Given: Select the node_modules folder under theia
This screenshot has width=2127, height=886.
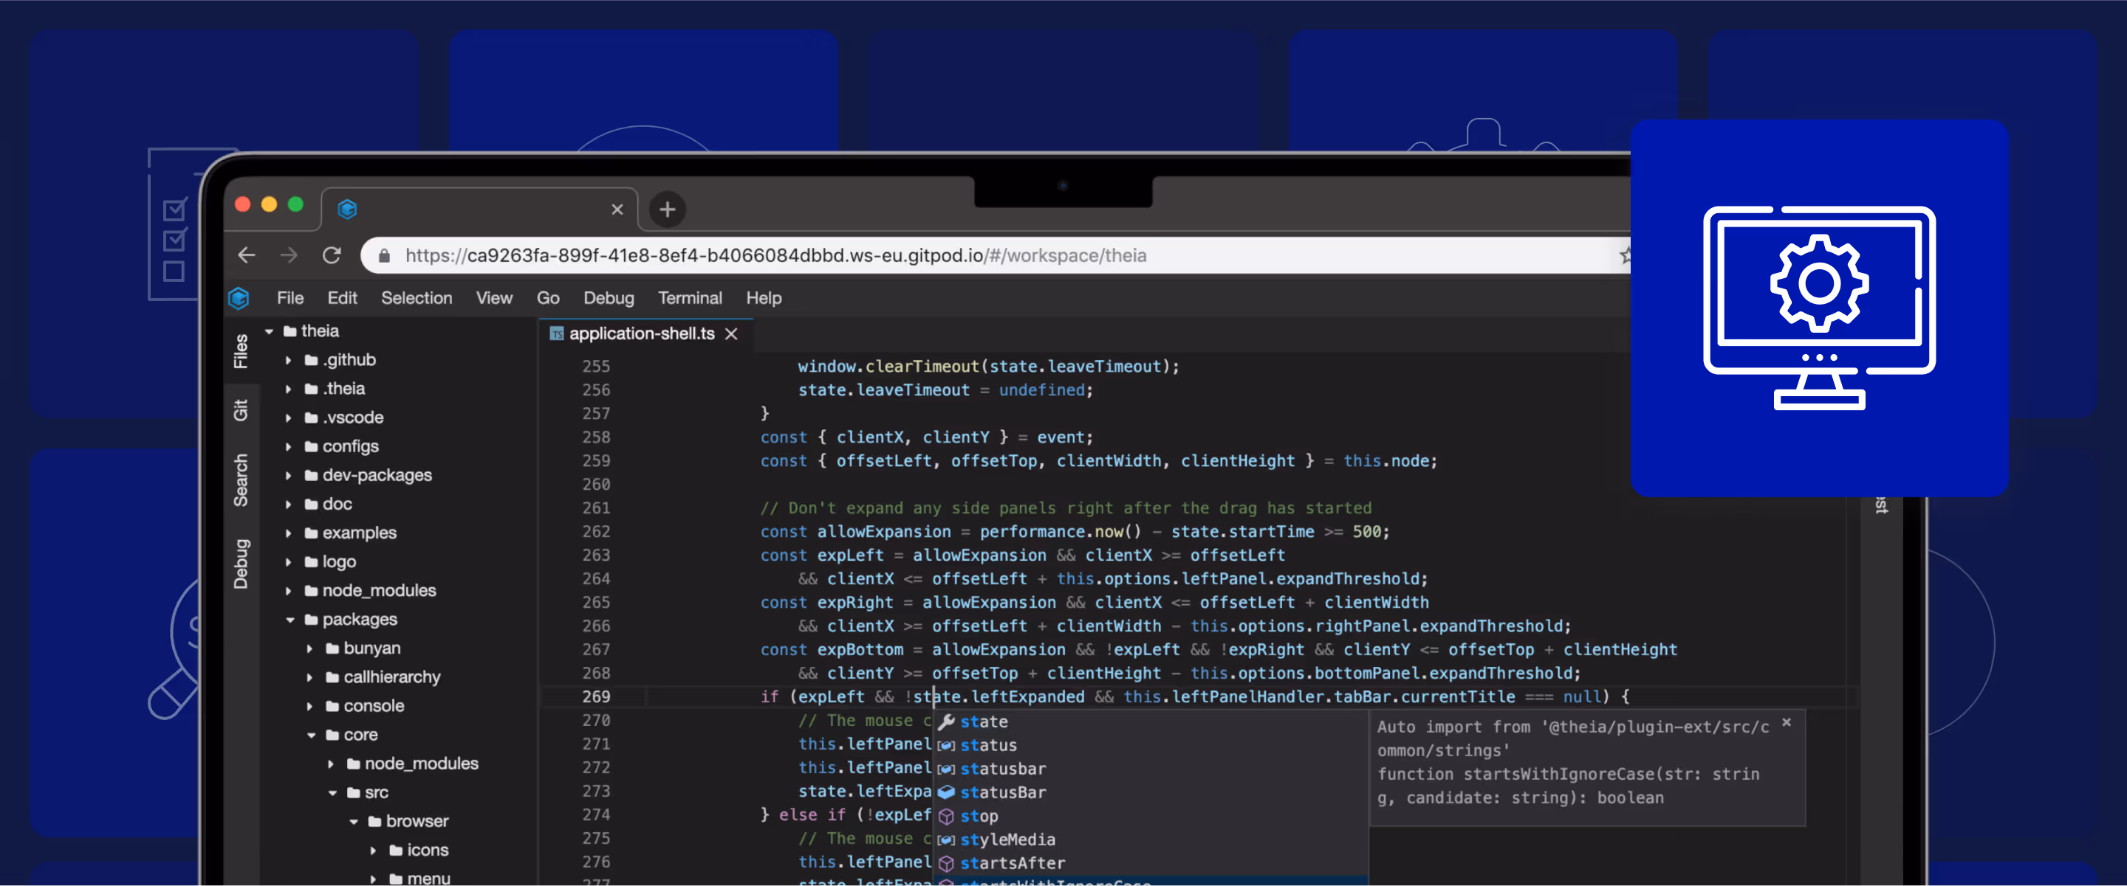Looking at the screenshot, I should pos(379,591).
